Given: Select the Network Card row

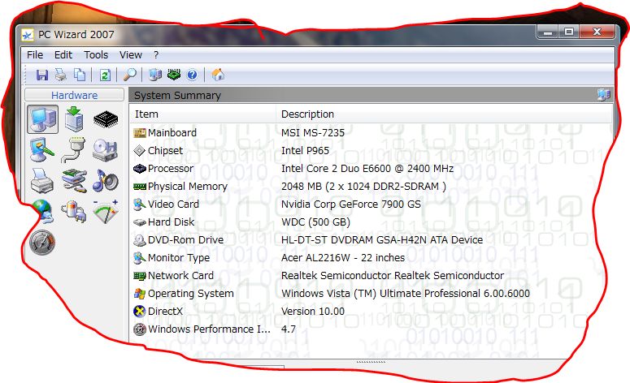Looking at the screenshot, I should click(371, 276).
